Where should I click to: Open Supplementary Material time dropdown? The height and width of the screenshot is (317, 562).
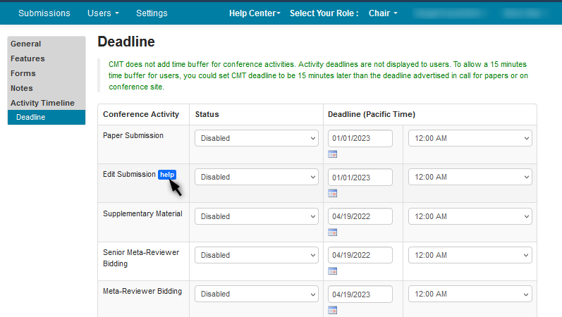point(470,216)
